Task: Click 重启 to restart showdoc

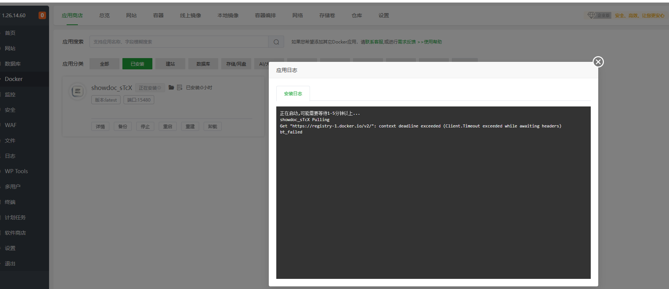Action: pos(167,127)
